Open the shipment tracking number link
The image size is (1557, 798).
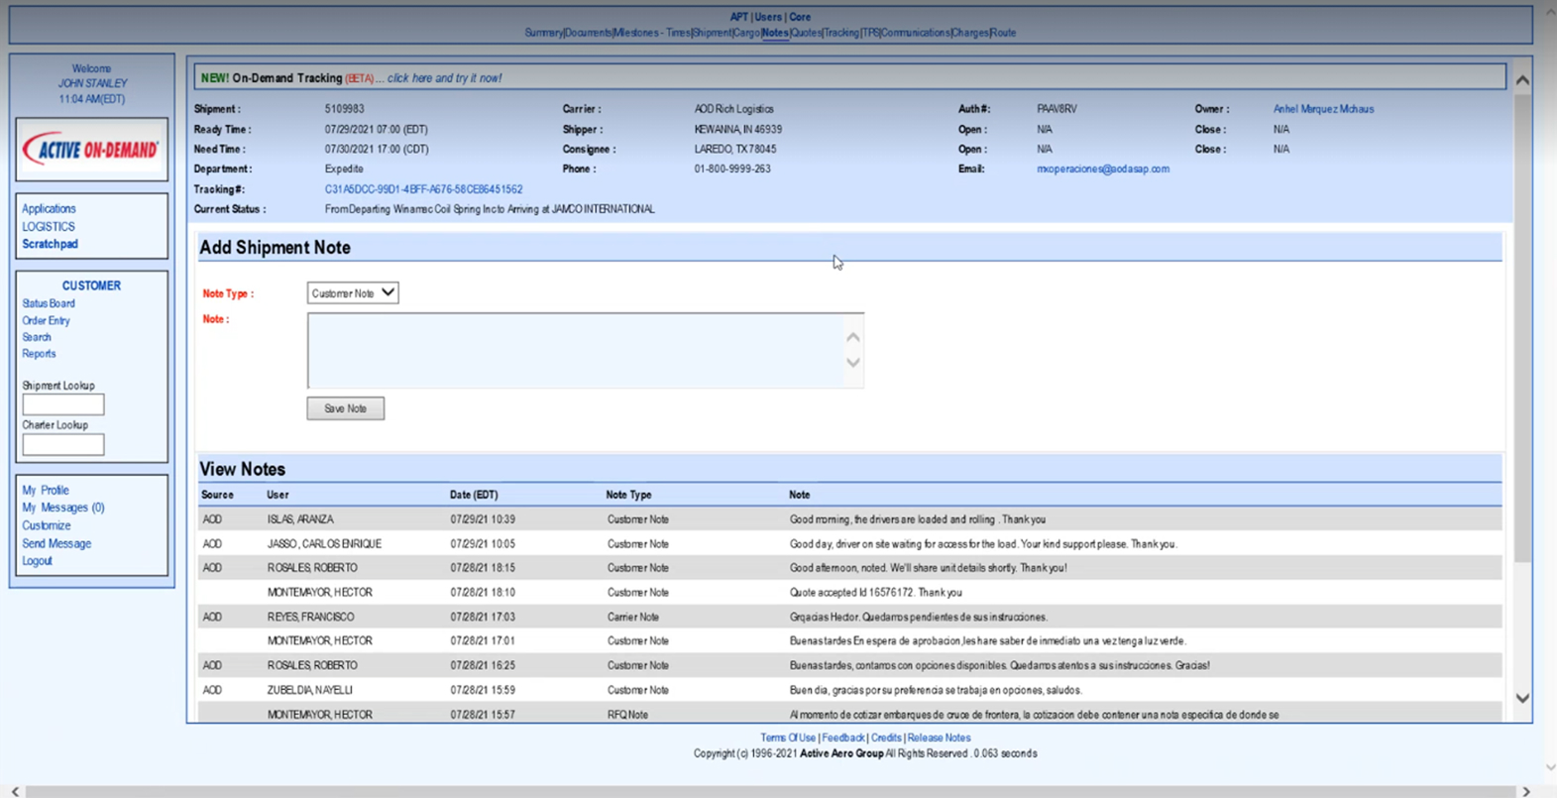pos(423,189)
